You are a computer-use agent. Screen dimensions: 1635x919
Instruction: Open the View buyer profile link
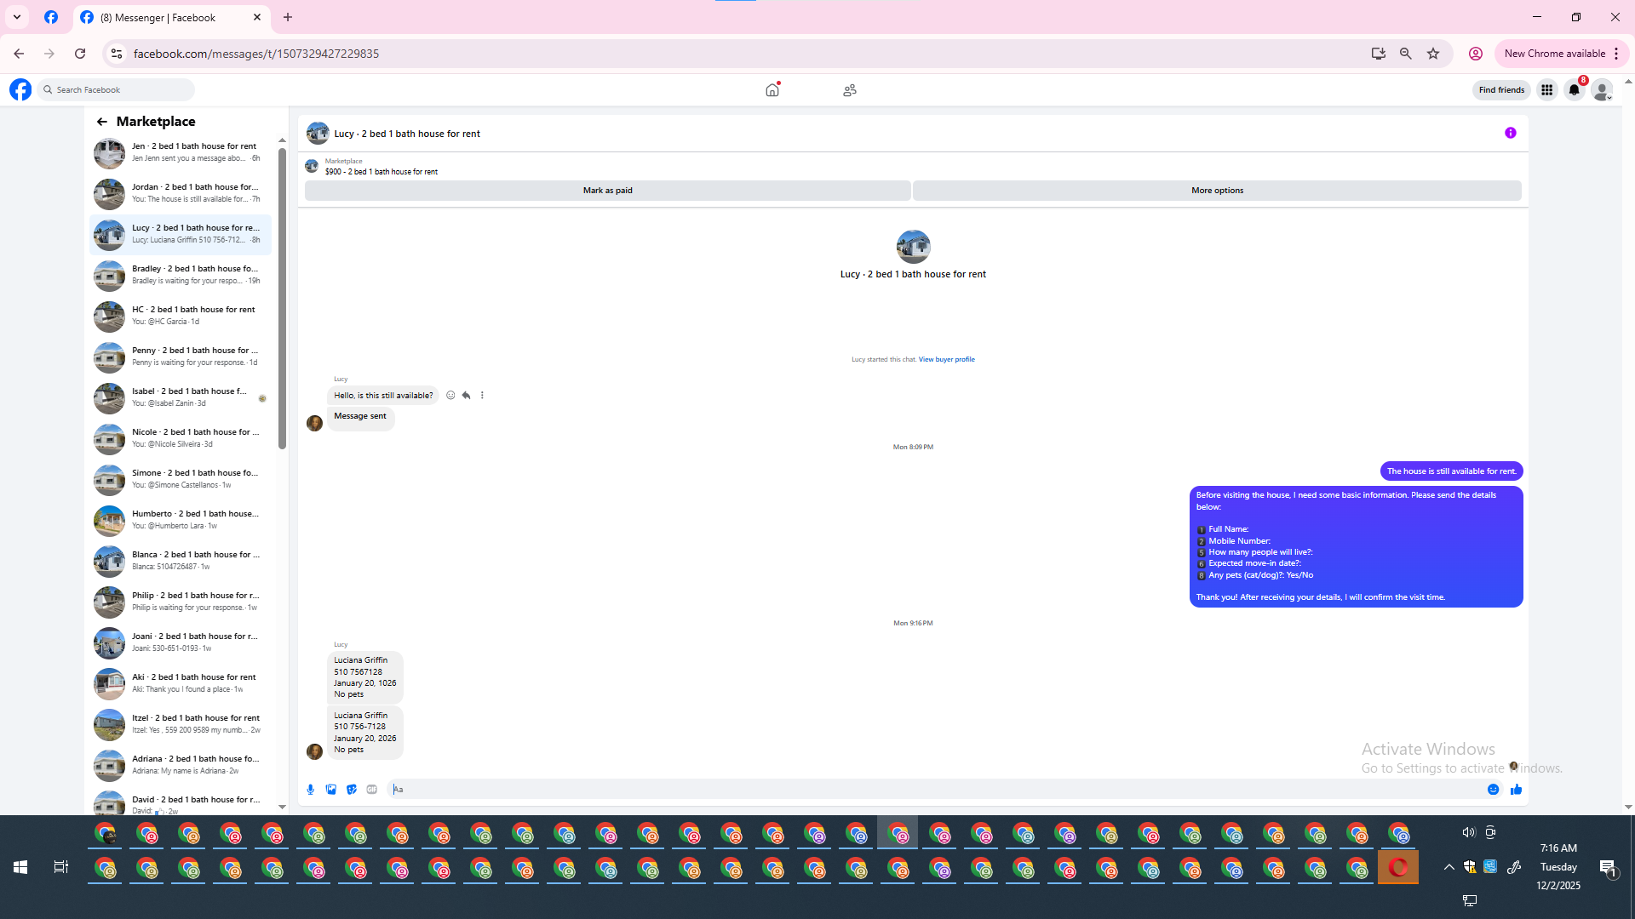[946, 359]
